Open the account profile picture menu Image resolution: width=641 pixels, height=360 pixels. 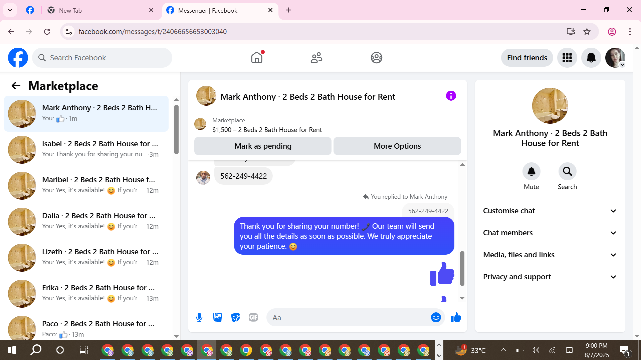[615, 58]
